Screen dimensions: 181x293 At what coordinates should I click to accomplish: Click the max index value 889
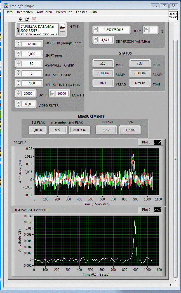click(x=58, y=130)
